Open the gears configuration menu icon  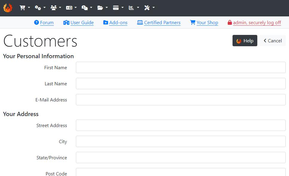pos(38,8)
